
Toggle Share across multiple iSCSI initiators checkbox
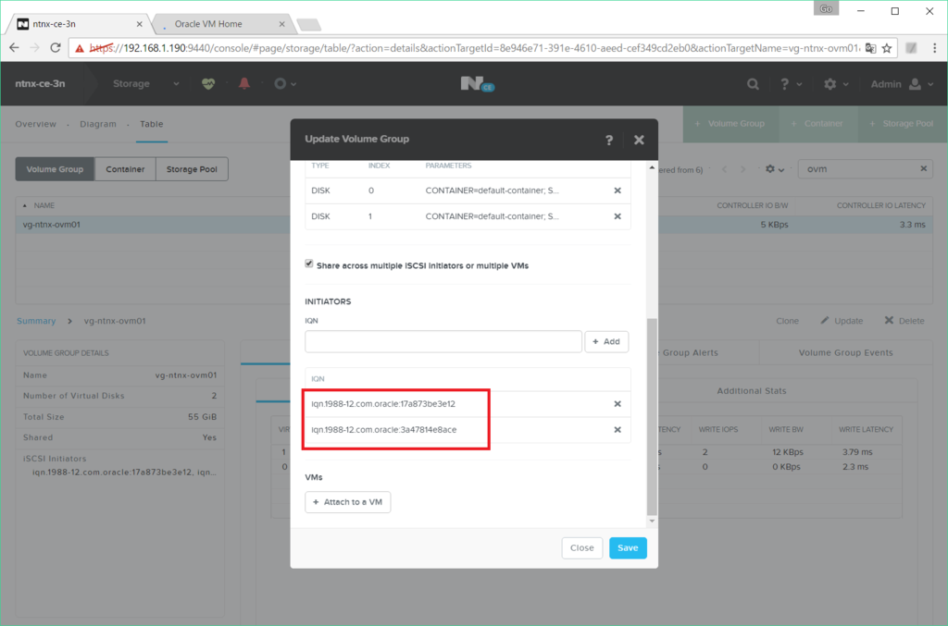pyautogui.click(x=309, y=264)
